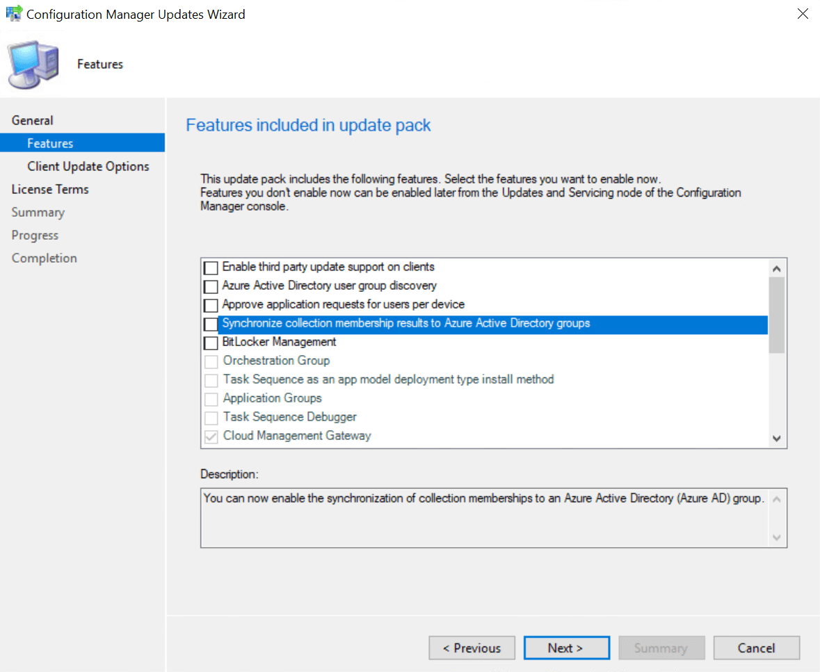Go to Client Update Options page
Viewport: 820px width, 672px height.
click(x=88, y=166)
